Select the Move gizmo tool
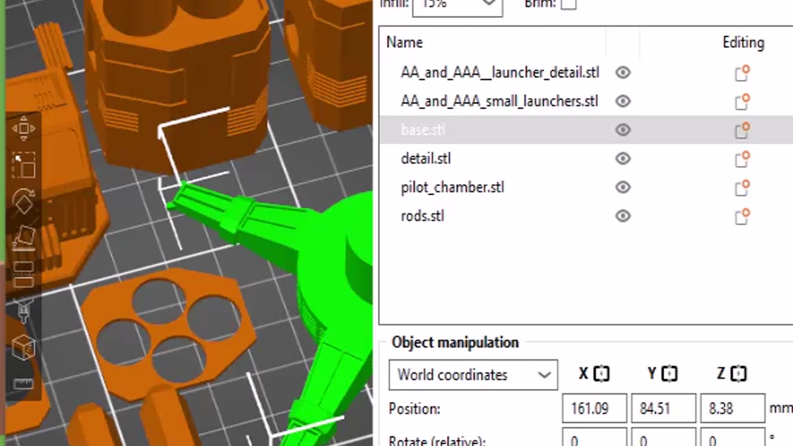Viewport: 793px width, 446px height. point(24,129)
